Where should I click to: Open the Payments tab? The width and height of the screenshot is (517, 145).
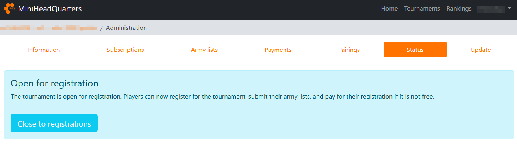278,50
